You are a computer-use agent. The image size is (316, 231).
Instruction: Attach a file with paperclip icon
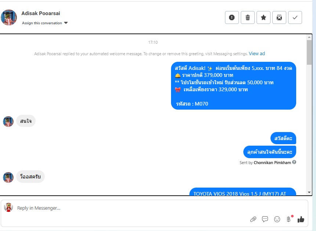253,219
